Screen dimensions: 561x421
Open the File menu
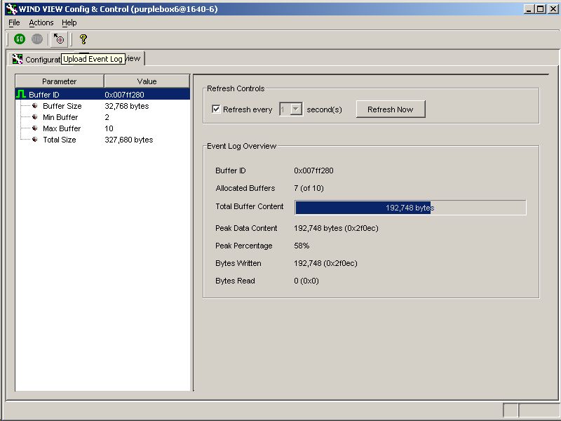(x=13, y=22)
